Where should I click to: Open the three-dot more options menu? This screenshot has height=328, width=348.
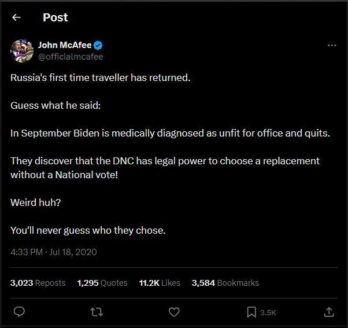[331, 46]
